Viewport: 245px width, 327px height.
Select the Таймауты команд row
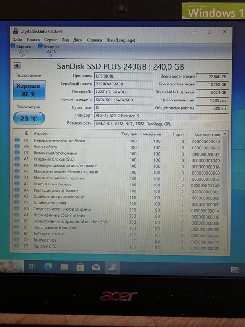pos(118,235)
